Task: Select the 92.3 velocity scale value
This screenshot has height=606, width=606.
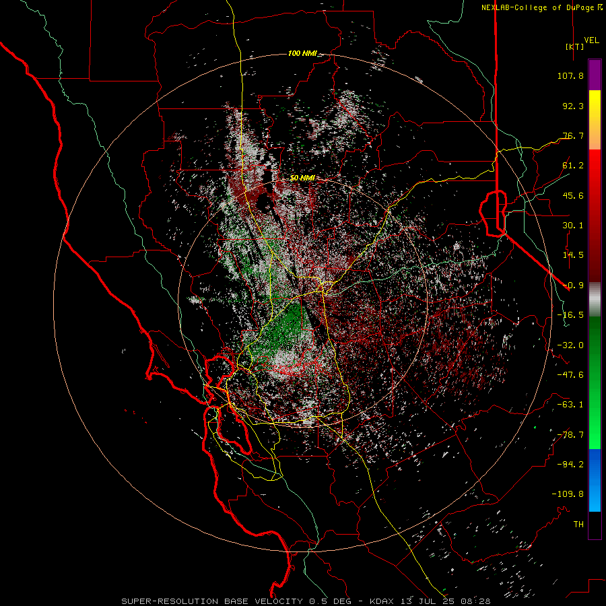Action: (x=573, y=106)
